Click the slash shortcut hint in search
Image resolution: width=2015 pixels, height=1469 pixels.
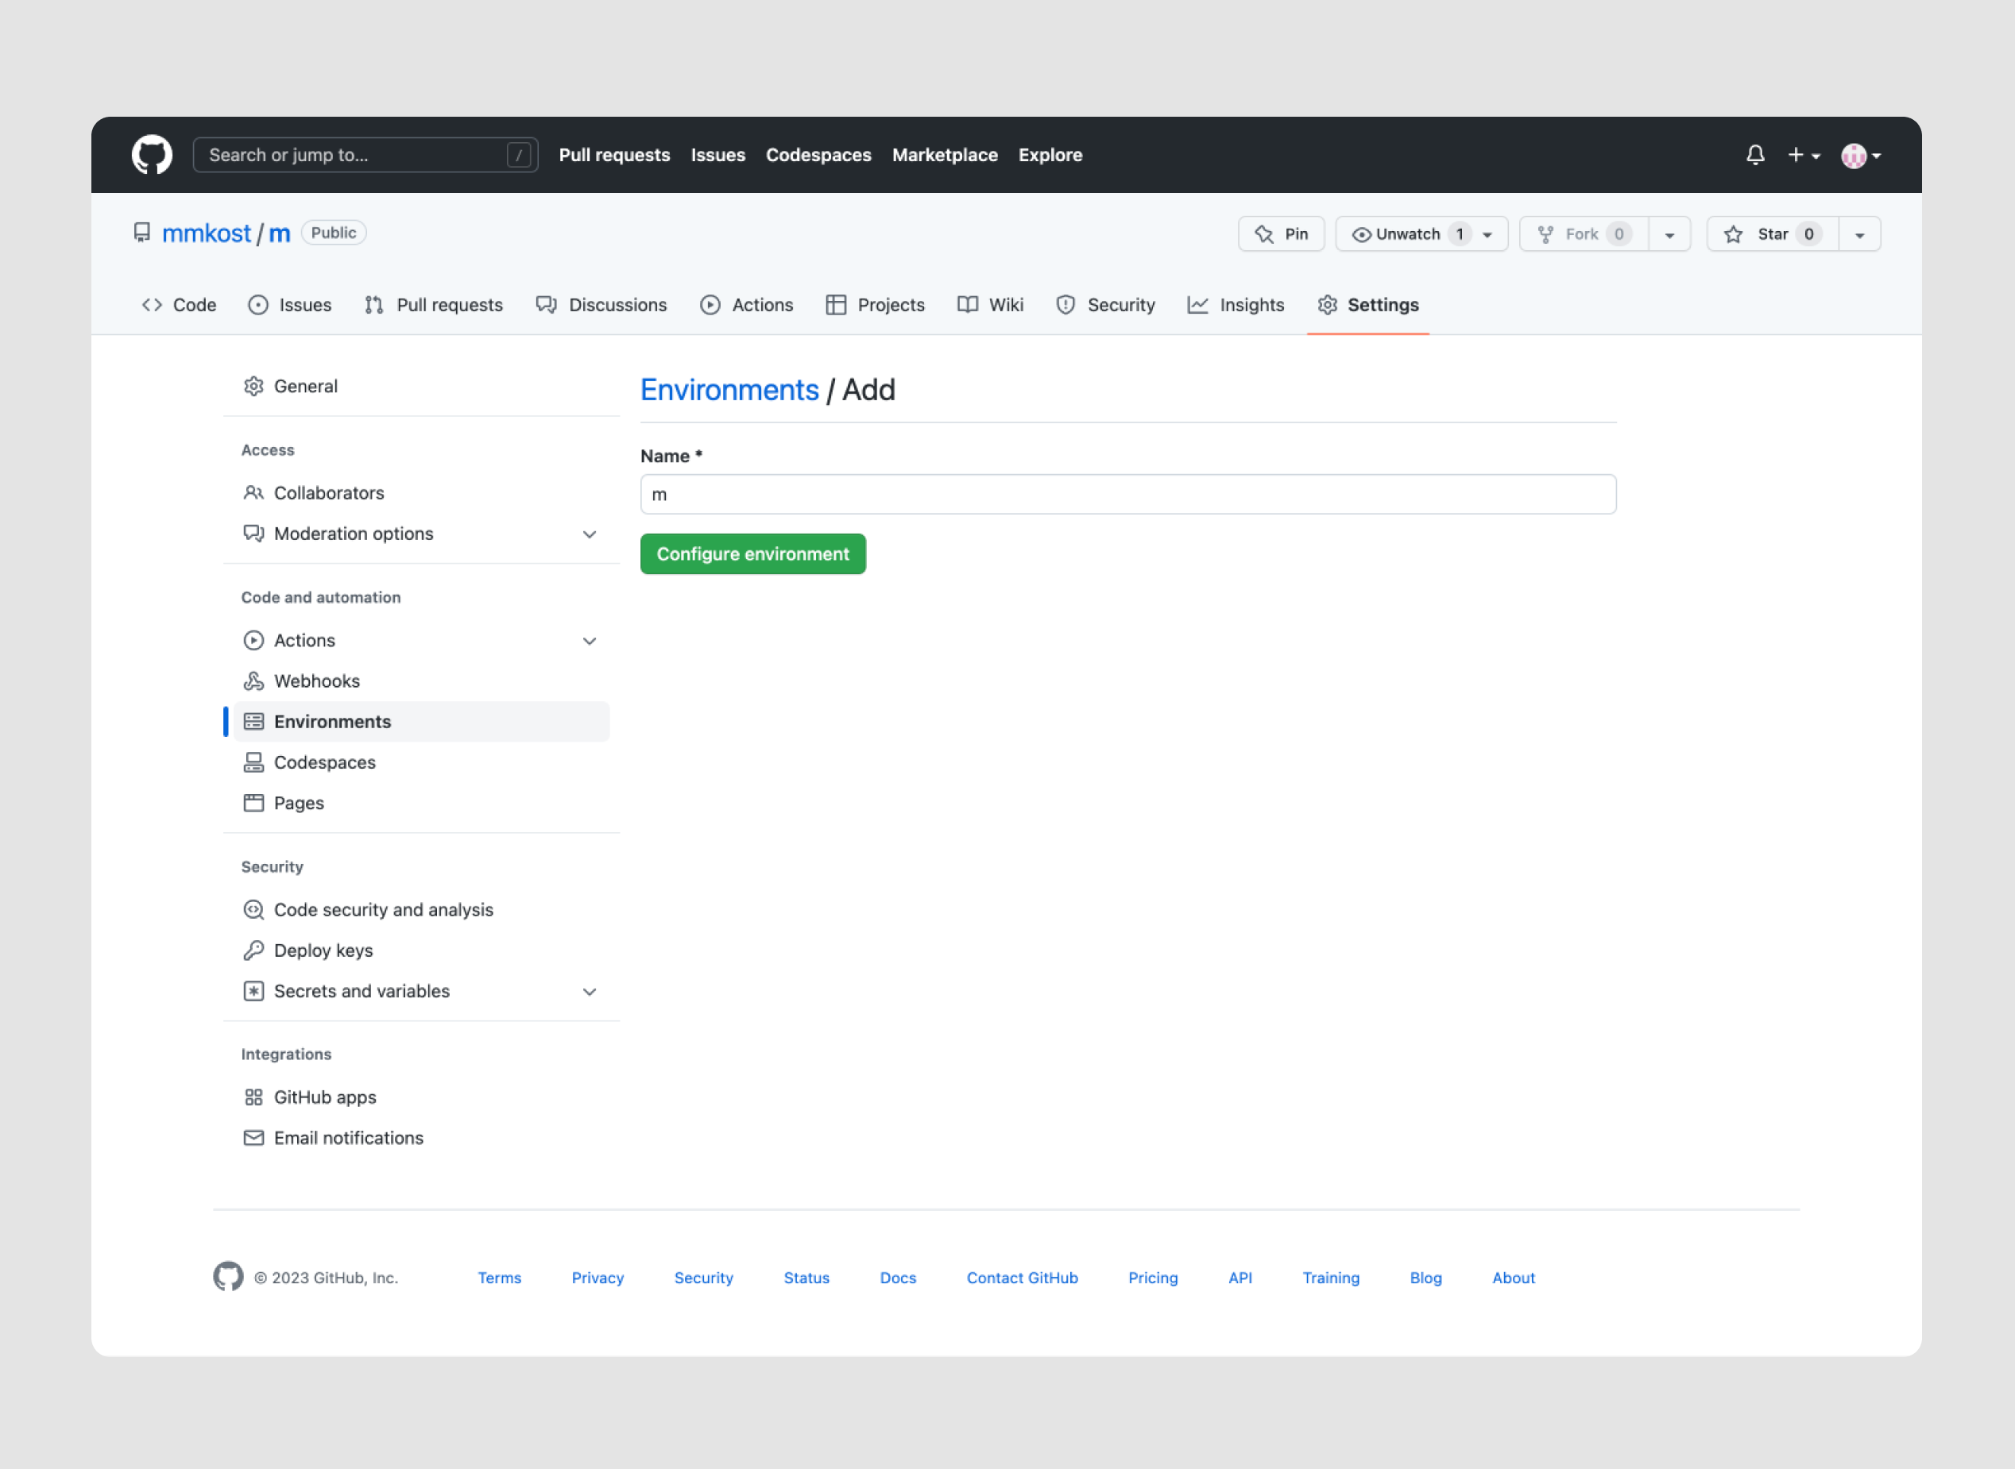point(519,156)
